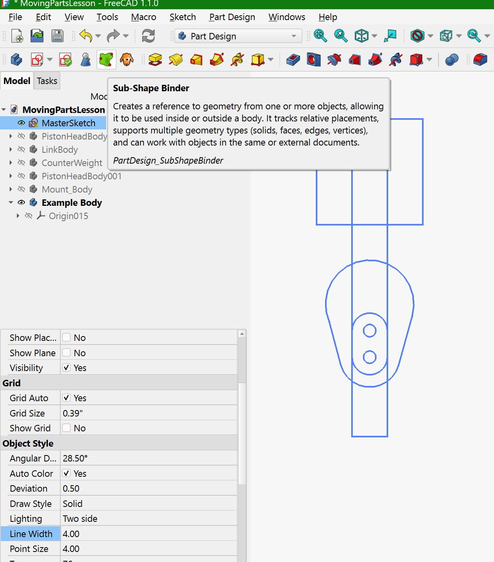Select the MovingPartsLesson document node
Screen dimensions: 494x562
(64, 110)
